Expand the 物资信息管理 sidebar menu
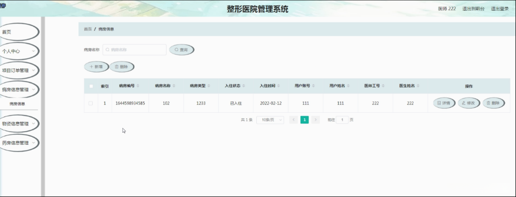516x197 pixels. coord(19,123)
